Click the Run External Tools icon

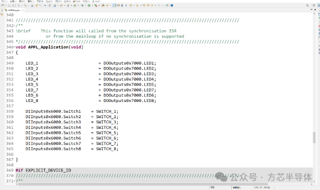point(95,6)
